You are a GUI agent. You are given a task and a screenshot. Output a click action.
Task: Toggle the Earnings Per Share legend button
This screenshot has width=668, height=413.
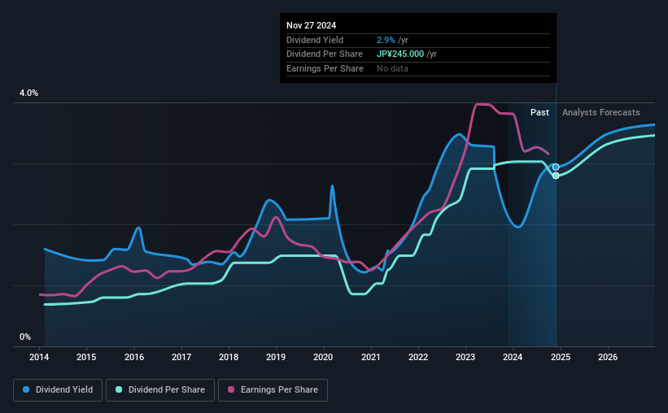pyautogui.click(x=273, y=390)
